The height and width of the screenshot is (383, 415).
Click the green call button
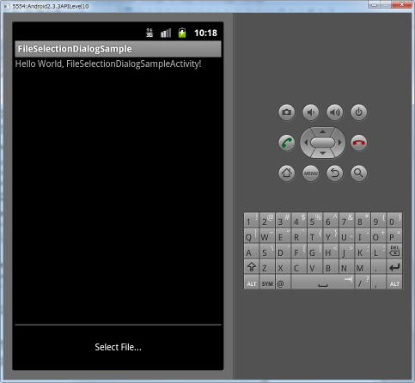286,143
